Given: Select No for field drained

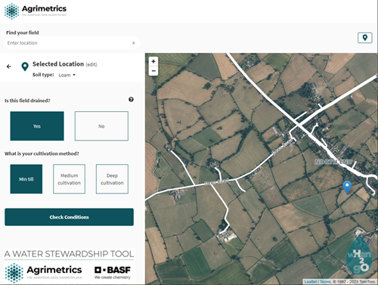Looking at the screenshot, I should click(x=101, y=126).
